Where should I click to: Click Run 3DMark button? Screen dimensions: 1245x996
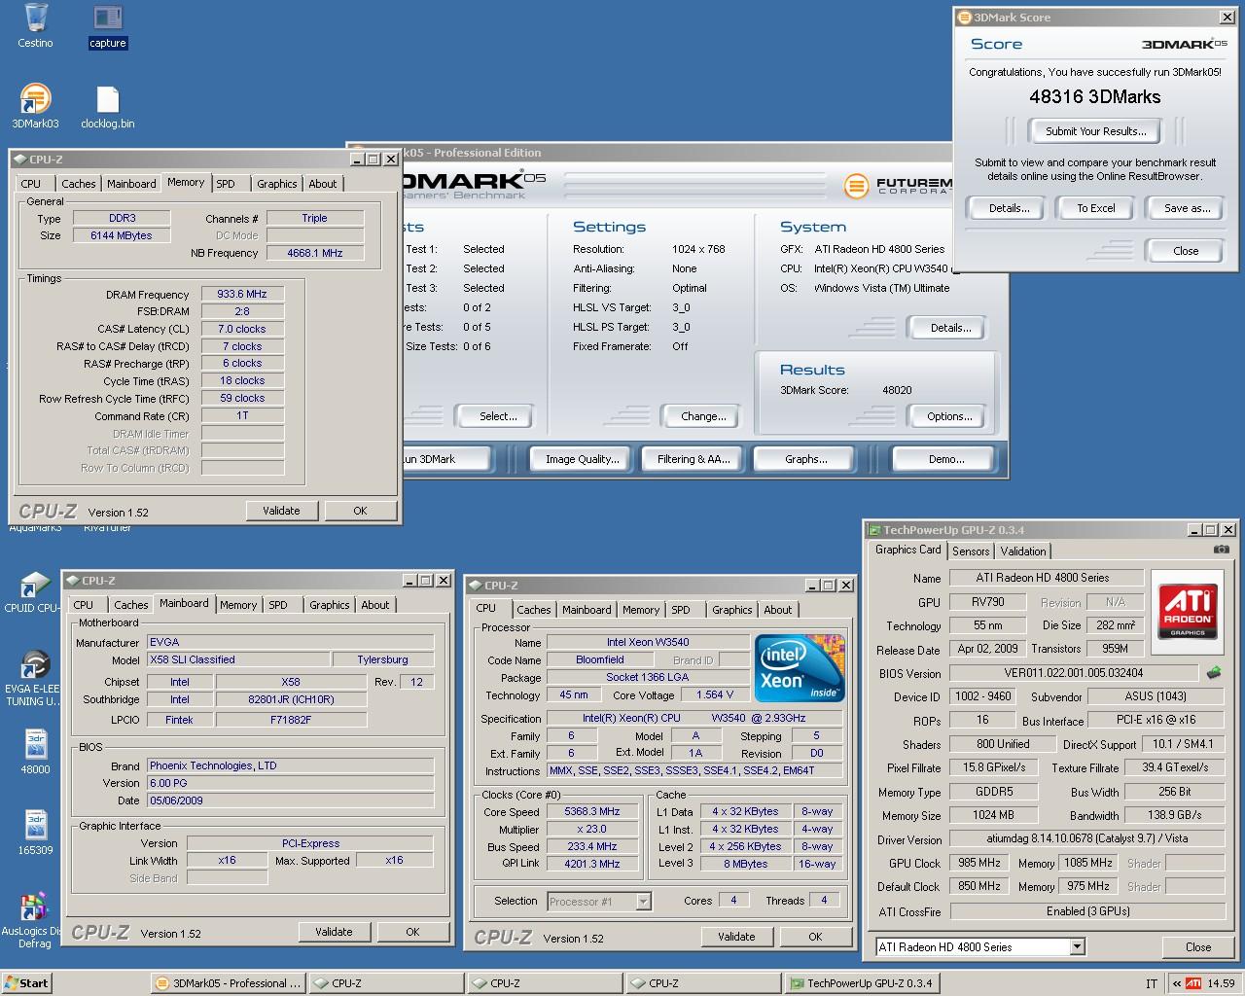pos(447,459)
